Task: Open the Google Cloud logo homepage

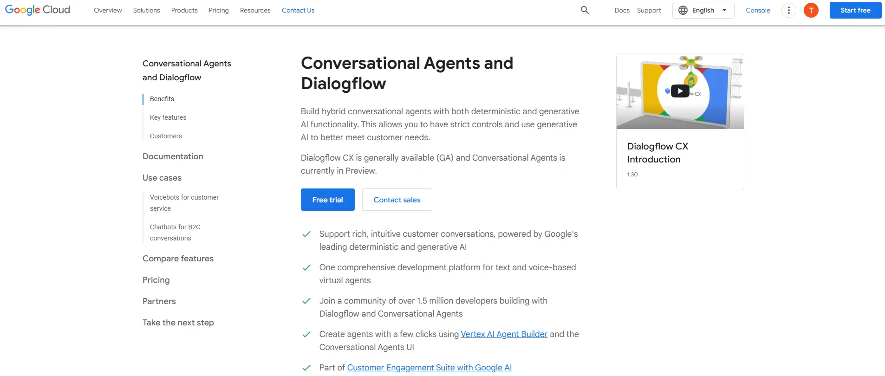Action: (38, 10)
